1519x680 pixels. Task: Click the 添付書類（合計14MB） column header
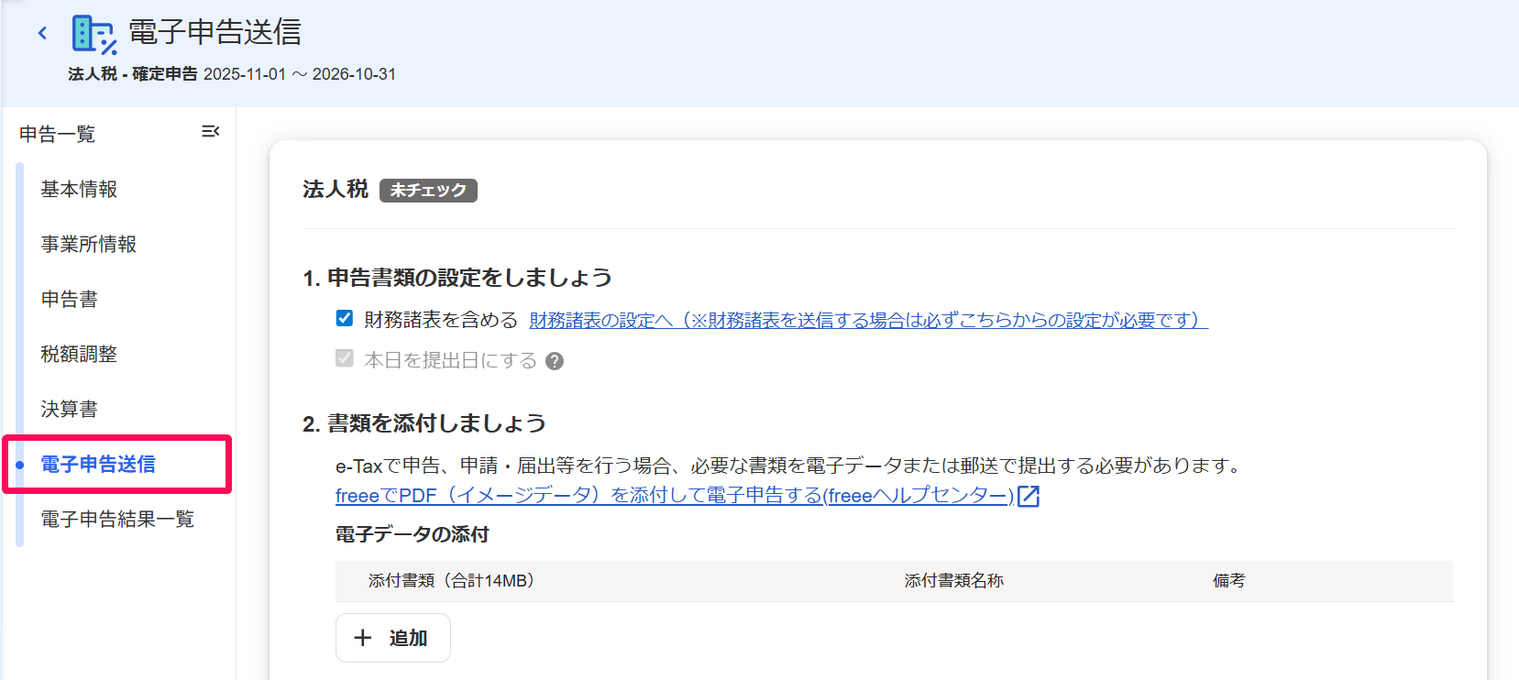pyautogui.click(x=451, y=580)
